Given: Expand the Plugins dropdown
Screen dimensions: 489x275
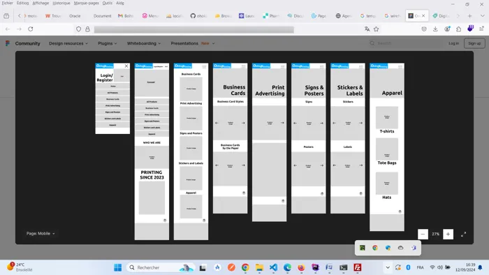Looking at the screenshot, I should click(108, 43).
